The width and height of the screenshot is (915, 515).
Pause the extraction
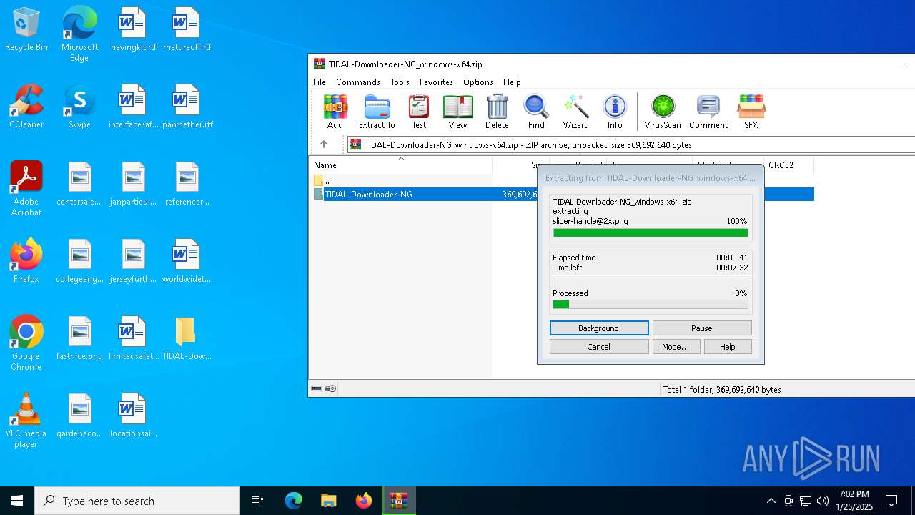click(x=702, y=328)
